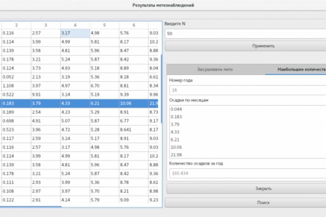Viewport: 326px width, 217px height.
Task: Click table cell 5.07
Action: click(x=75, y=121)
